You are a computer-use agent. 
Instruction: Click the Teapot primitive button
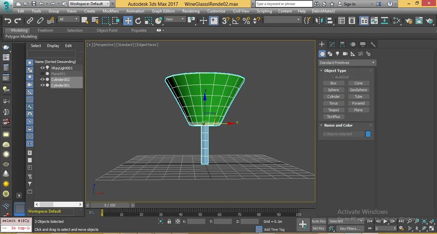click(x=334, y=110)
